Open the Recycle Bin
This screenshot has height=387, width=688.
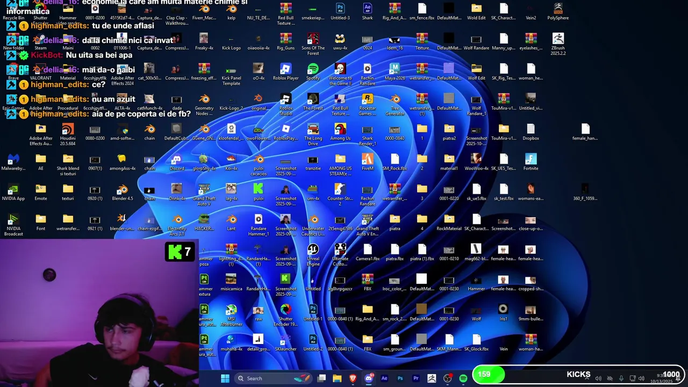pos(13,12)
